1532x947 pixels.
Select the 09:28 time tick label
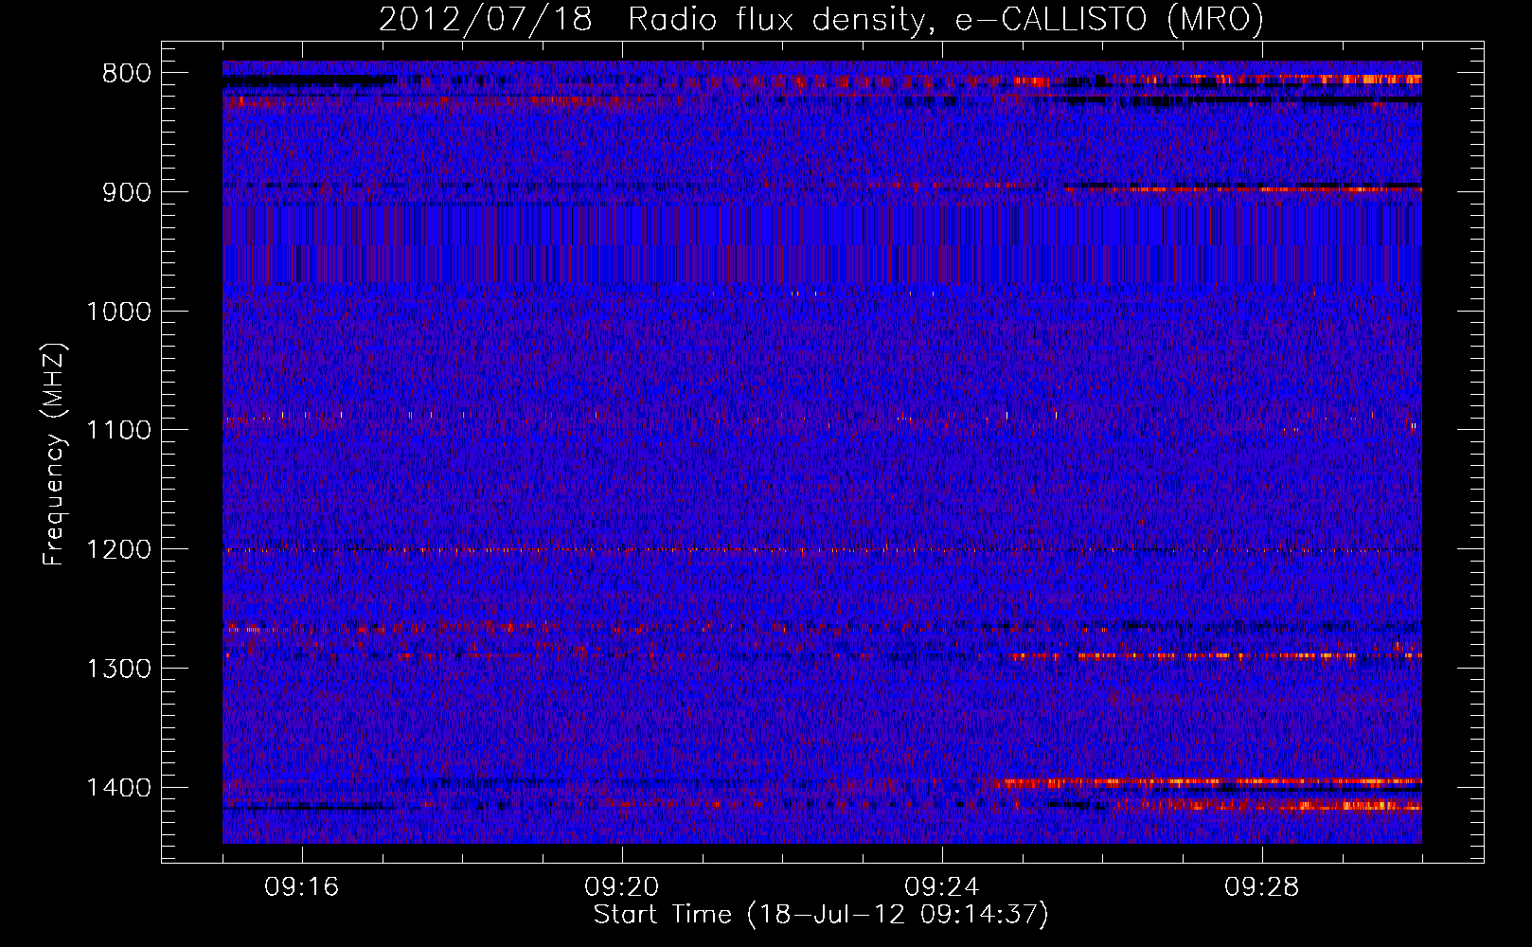point(1262,887)
